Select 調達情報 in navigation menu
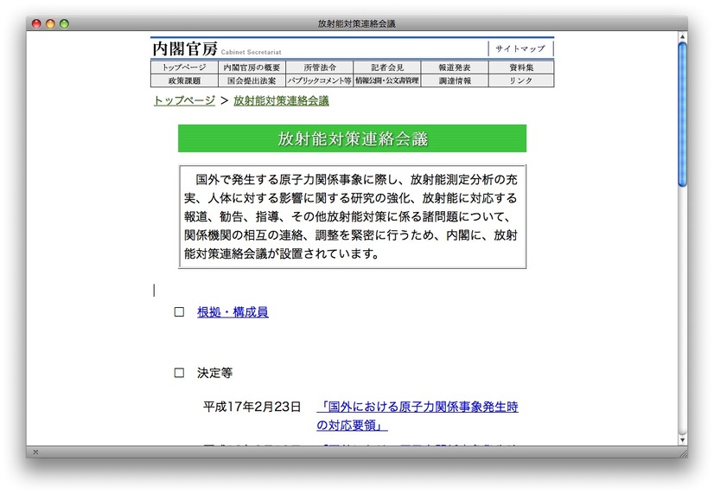714x494 pixels. tap(454, 80)
